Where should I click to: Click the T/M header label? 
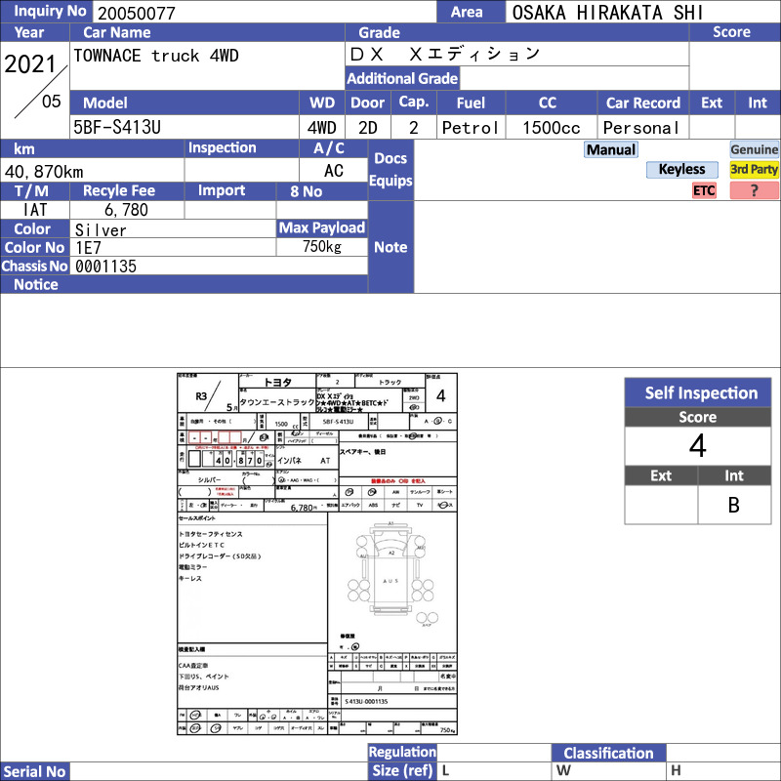click(31, 190)
